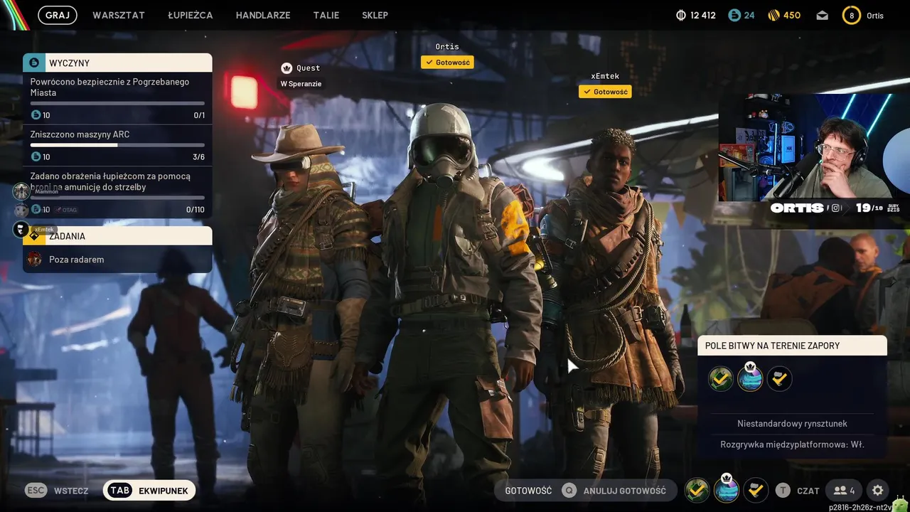Click the streamer webcam overlay
The width and height of the screenshot is (910, 512).
(x=814, y=147)
